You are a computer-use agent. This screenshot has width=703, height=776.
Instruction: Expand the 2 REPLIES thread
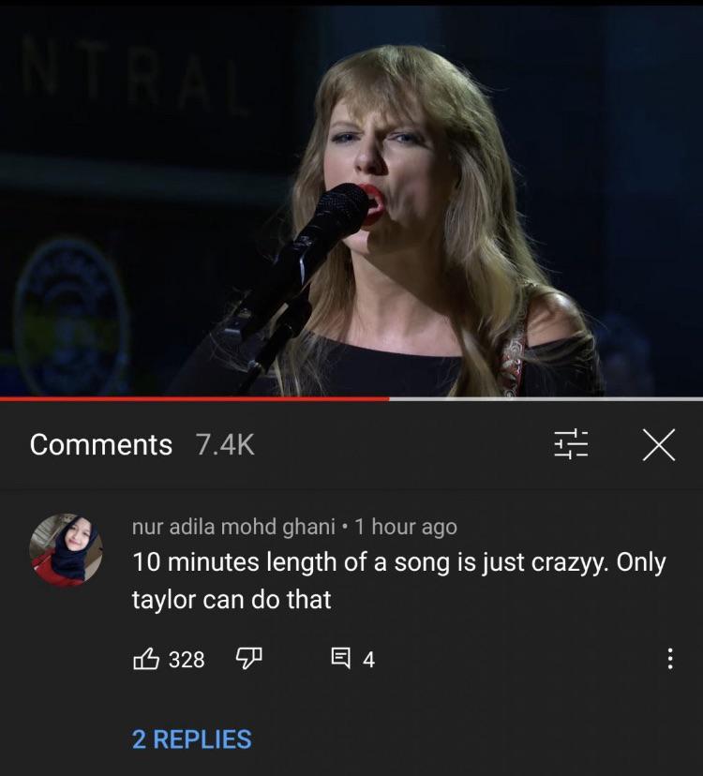pos(191,739)
